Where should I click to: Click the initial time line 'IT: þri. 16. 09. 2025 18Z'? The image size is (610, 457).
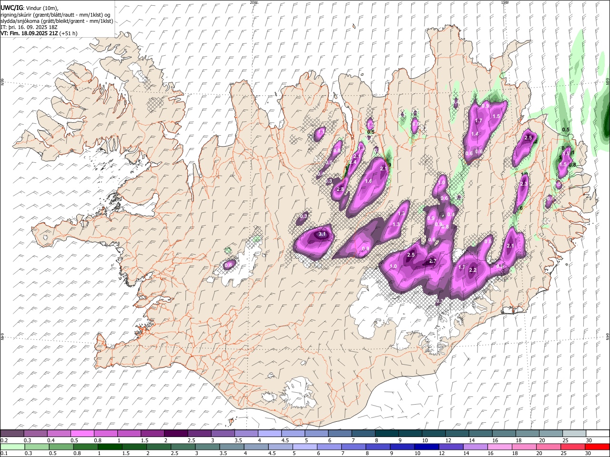(29, 27)
